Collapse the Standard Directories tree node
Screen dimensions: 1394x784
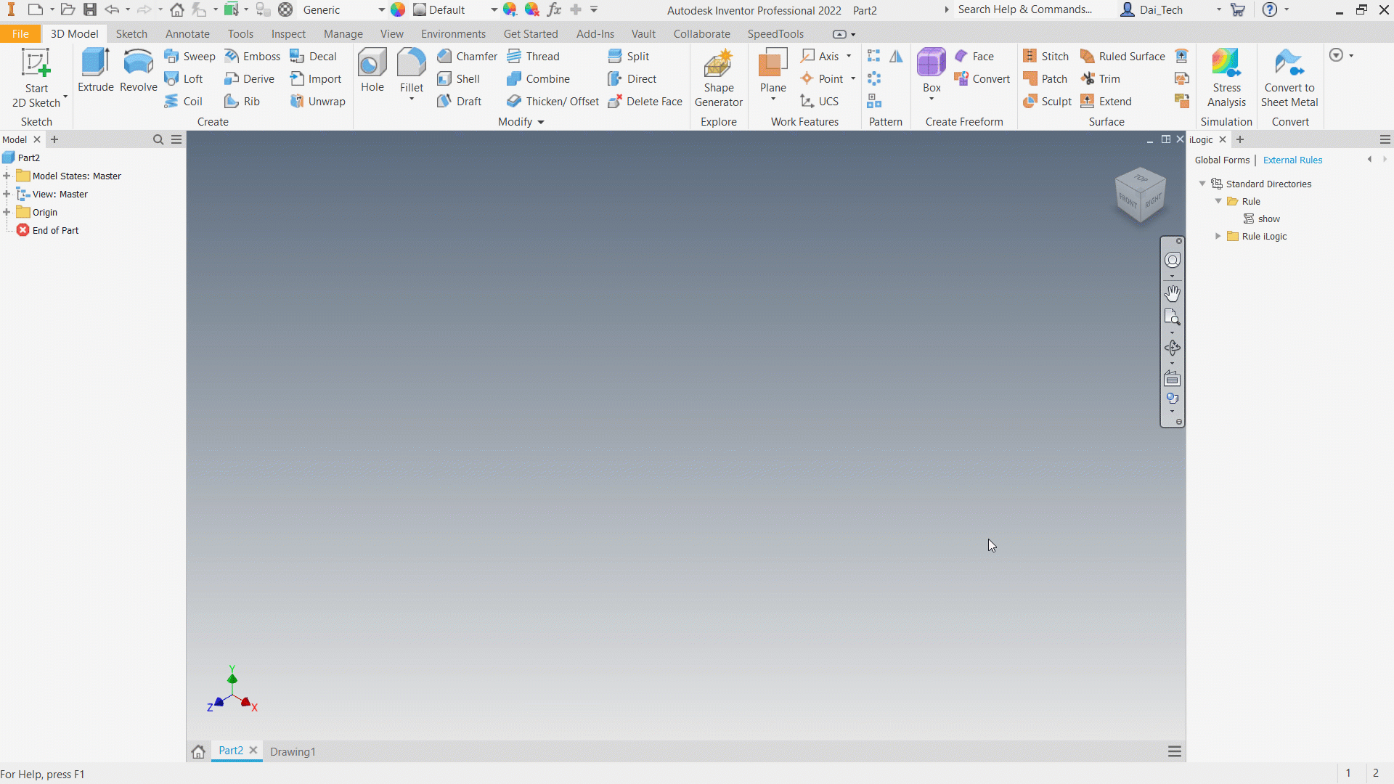1202,184
